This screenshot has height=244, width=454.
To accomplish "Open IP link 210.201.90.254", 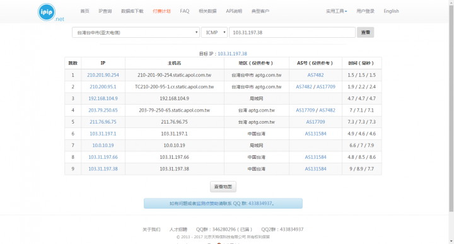I will point(103,75).
